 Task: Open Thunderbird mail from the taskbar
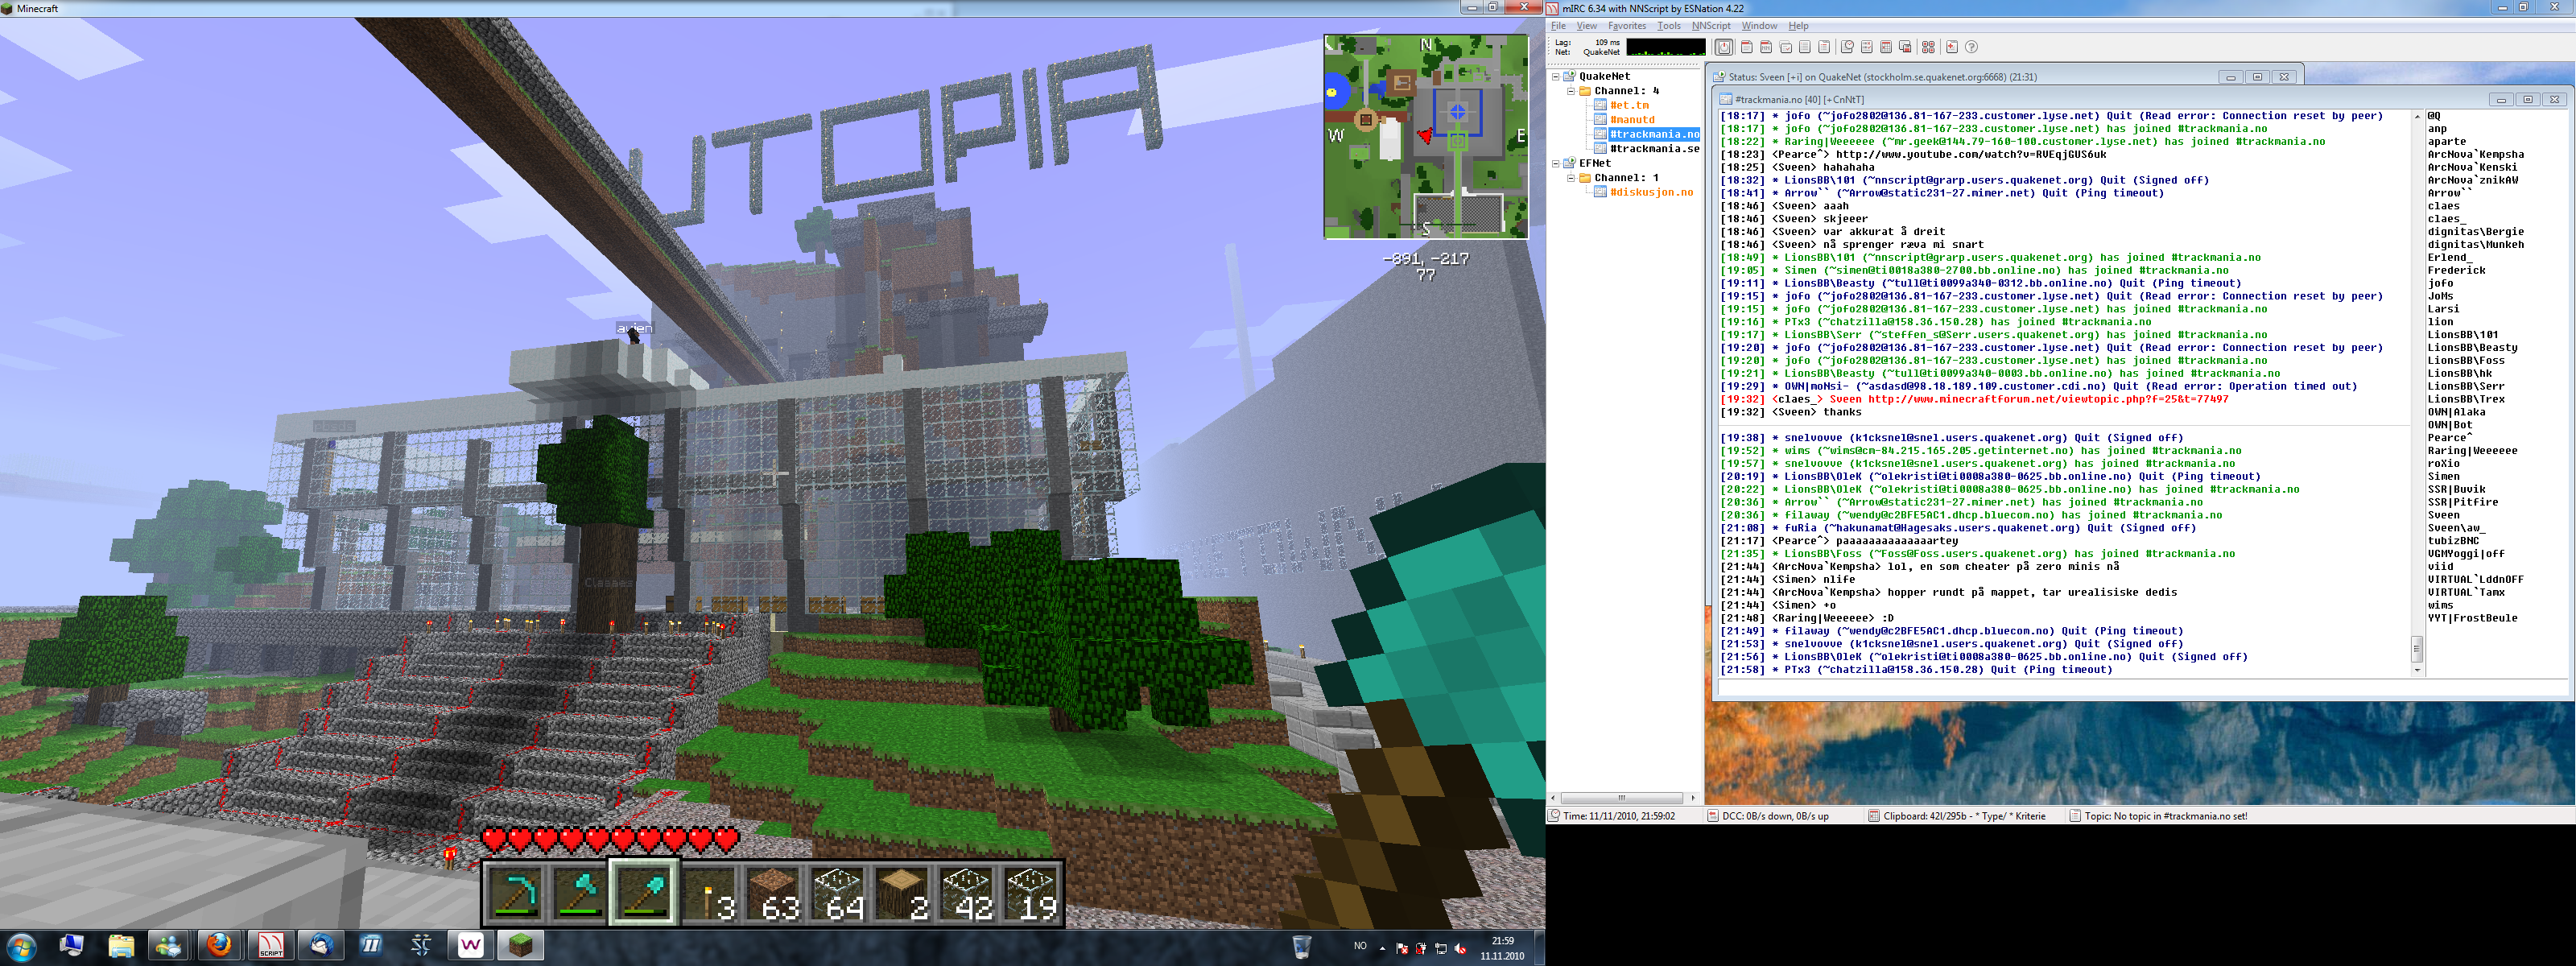pos(320,945)
